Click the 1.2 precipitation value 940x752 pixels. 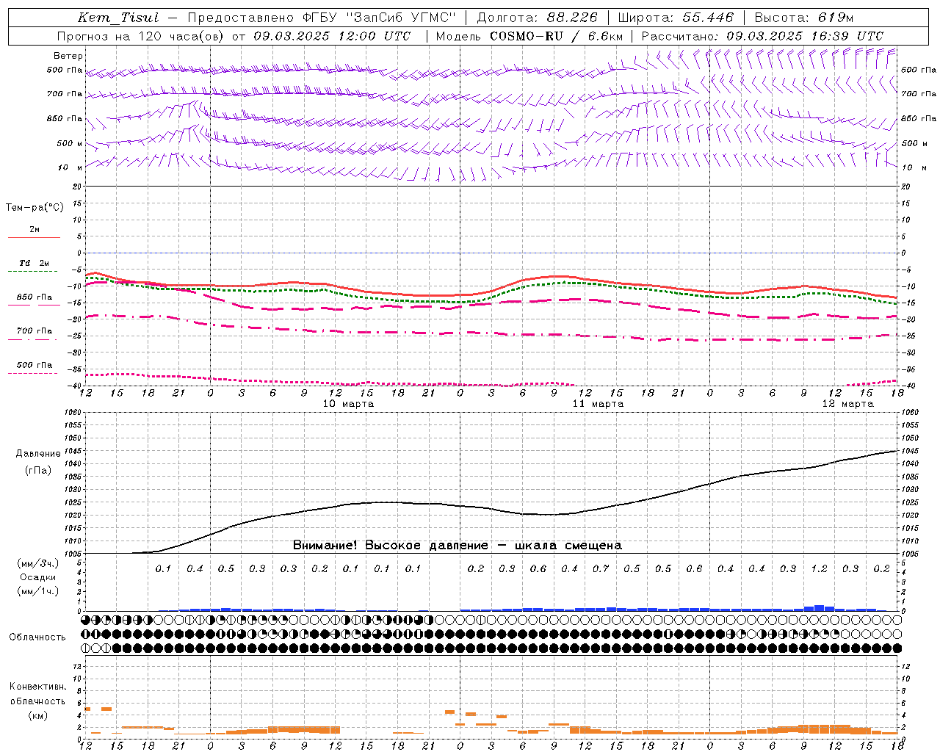tap(820, 569)
